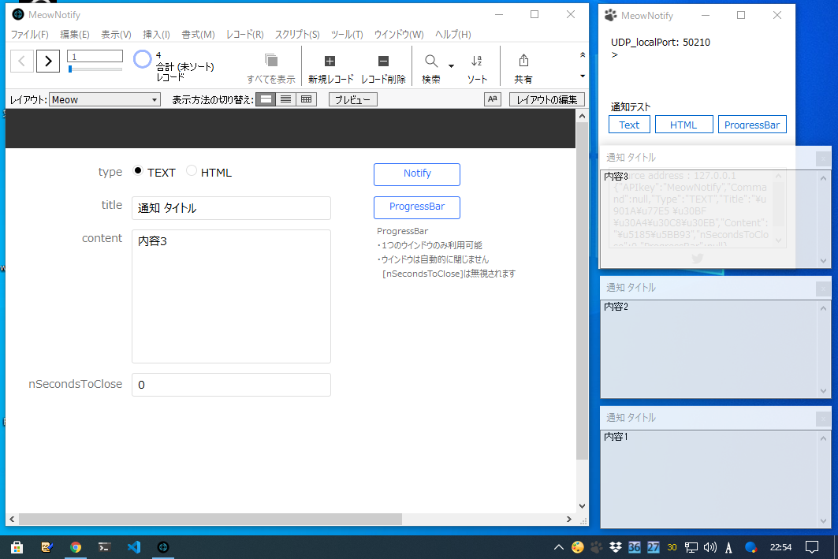Click the horizontal scrollbar thumb
838x559 pixels.
click(x=210, y=519)
